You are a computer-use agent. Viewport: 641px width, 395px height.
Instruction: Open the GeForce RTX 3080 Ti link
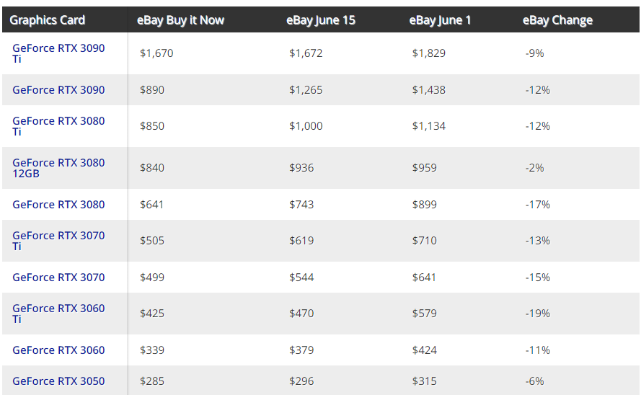pyautogui.click(x=58, y=126)
